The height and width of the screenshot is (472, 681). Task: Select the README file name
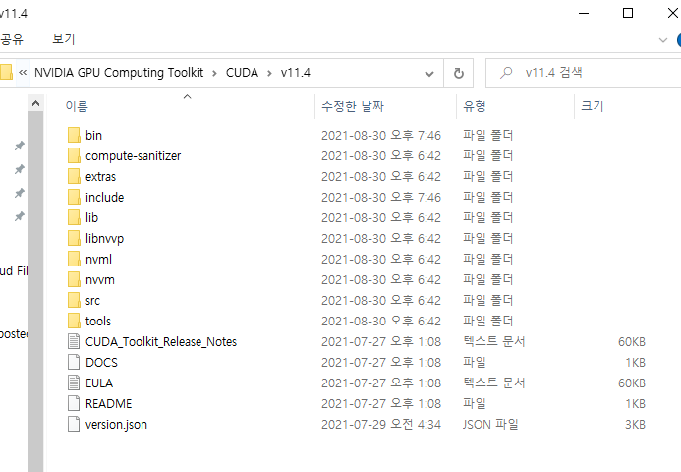[108, 404]
